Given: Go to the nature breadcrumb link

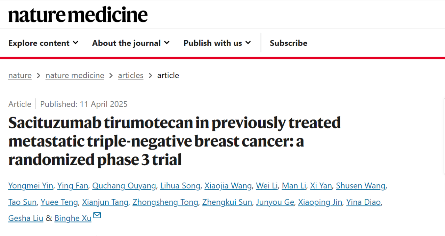Looking at the screenshot, I should coord(20,75).
